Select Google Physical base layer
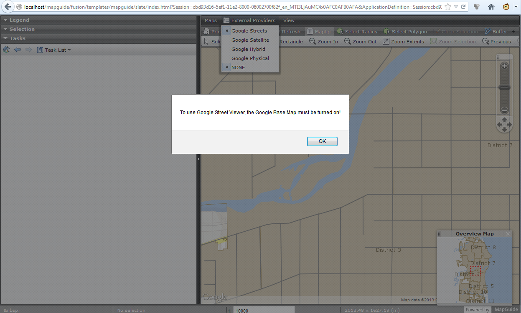 point(250,58)
